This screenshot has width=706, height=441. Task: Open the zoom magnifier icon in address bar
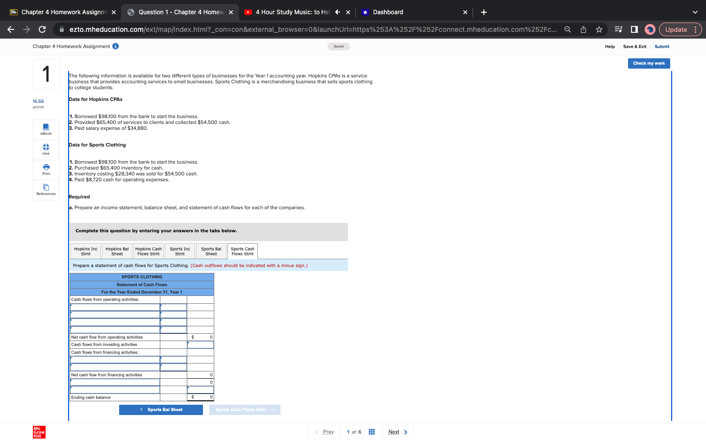[568, 29]
